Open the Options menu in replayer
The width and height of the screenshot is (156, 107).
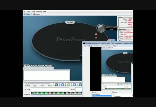pos(39,12)
